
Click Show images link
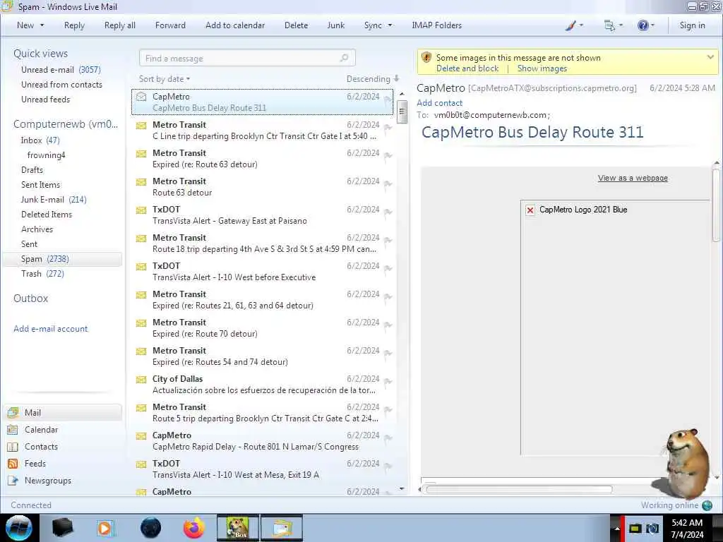click(542, 68)
